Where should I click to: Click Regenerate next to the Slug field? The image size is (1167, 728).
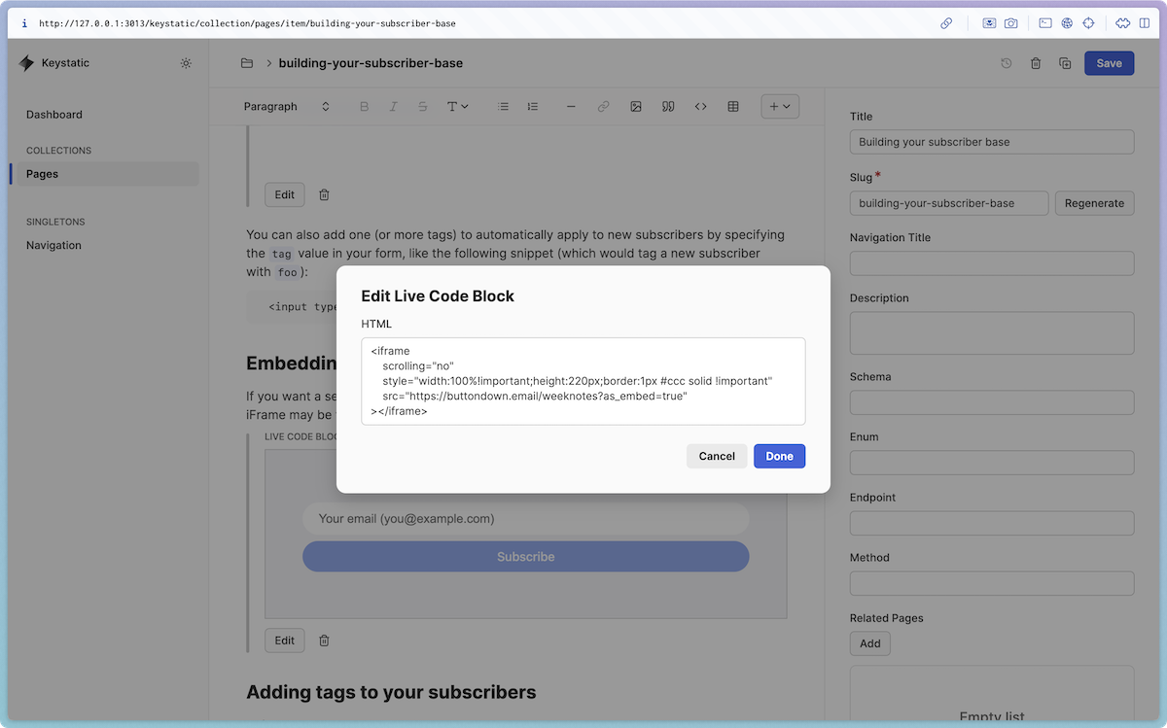point(1094,203)
